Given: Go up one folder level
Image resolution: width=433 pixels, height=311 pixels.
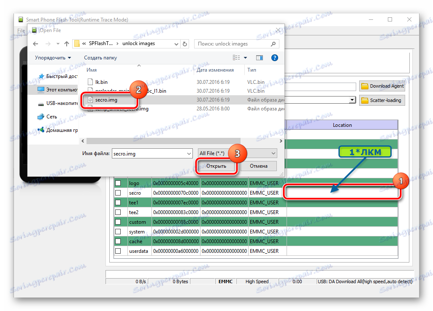Looking at the screenshot, I should 67,44.
